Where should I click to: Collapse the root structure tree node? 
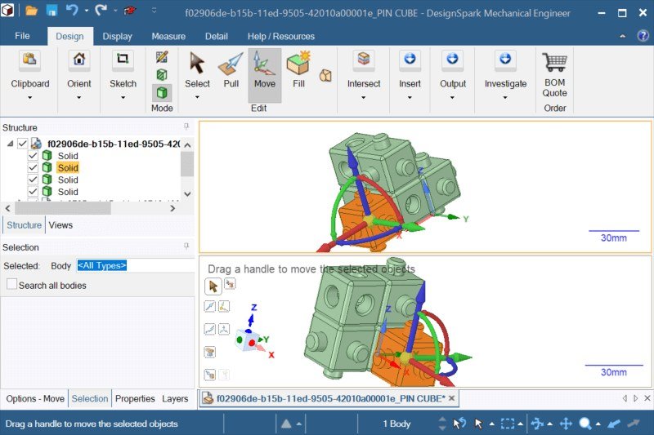coord(10,144)
